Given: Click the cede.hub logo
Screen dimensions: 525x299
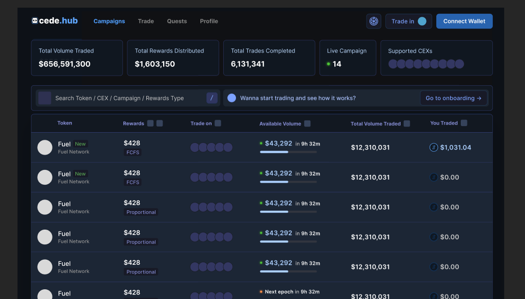Looking at the screenshot, I should click(54, 21).
